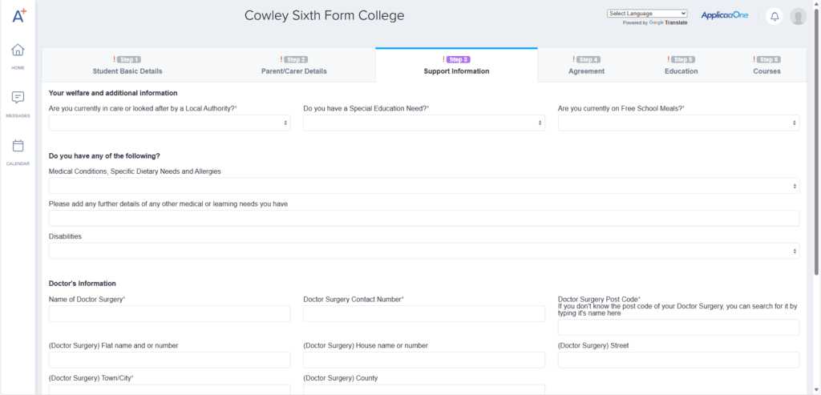Expand the Free School Meals dropdown

pyautogui.click(x=678, y=123)
